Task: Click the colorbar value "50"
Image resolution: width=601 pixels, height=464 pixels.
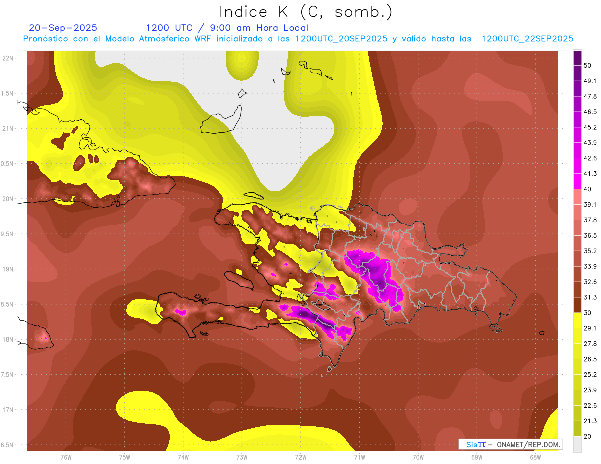Action: [589, 66]
